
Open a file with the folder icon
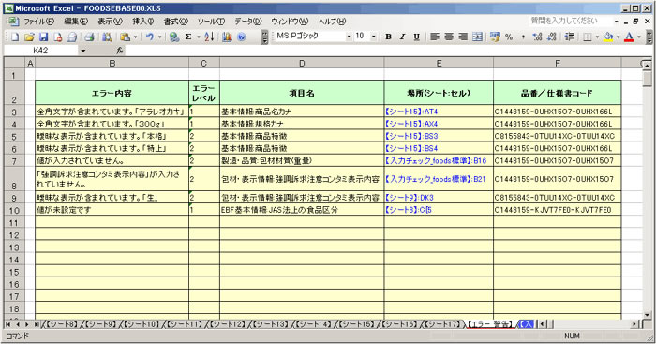29,37
